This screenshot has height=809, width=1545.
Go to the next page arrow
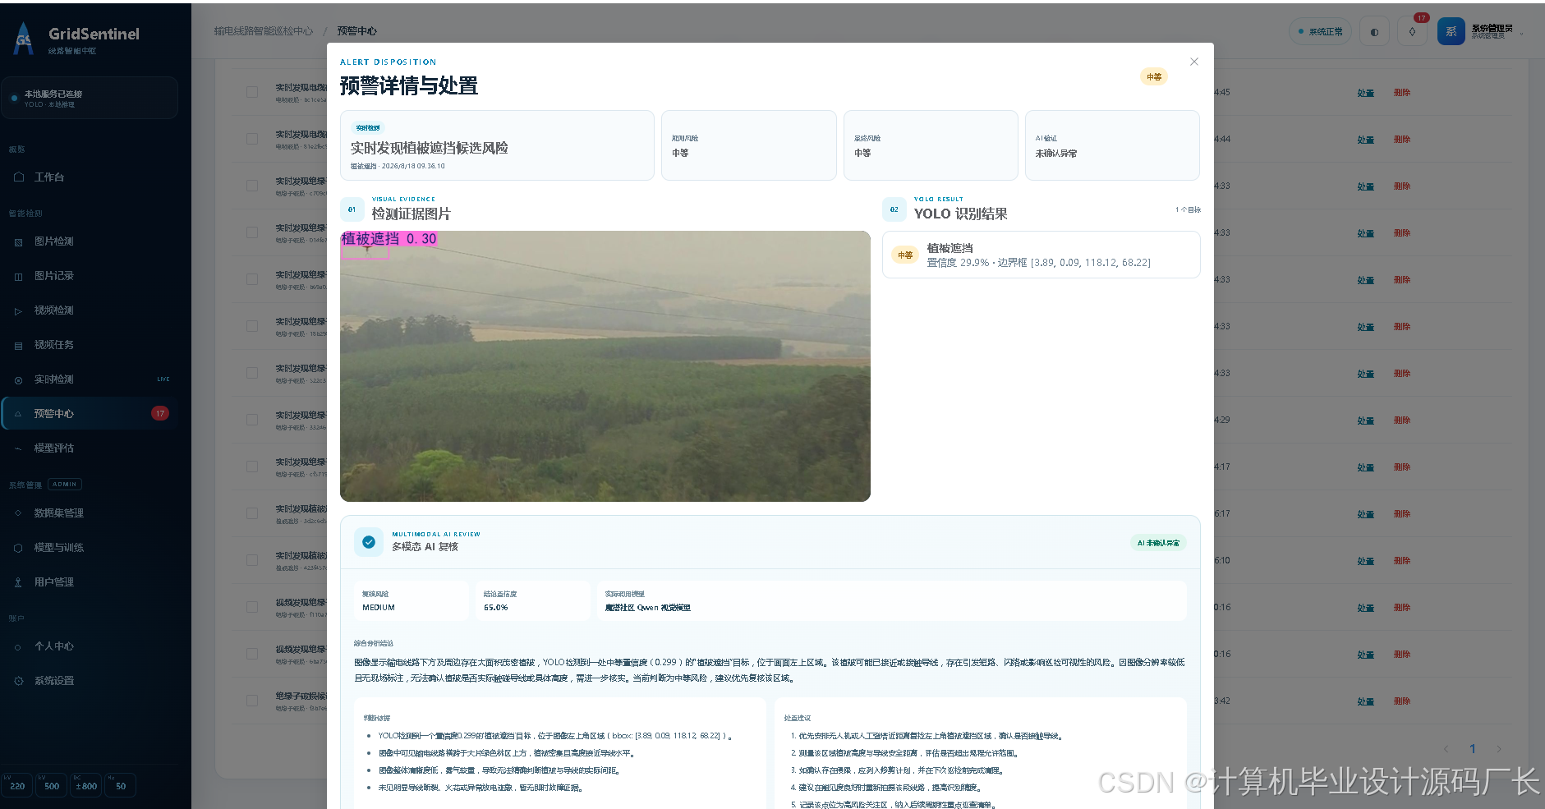[1499, 749]
